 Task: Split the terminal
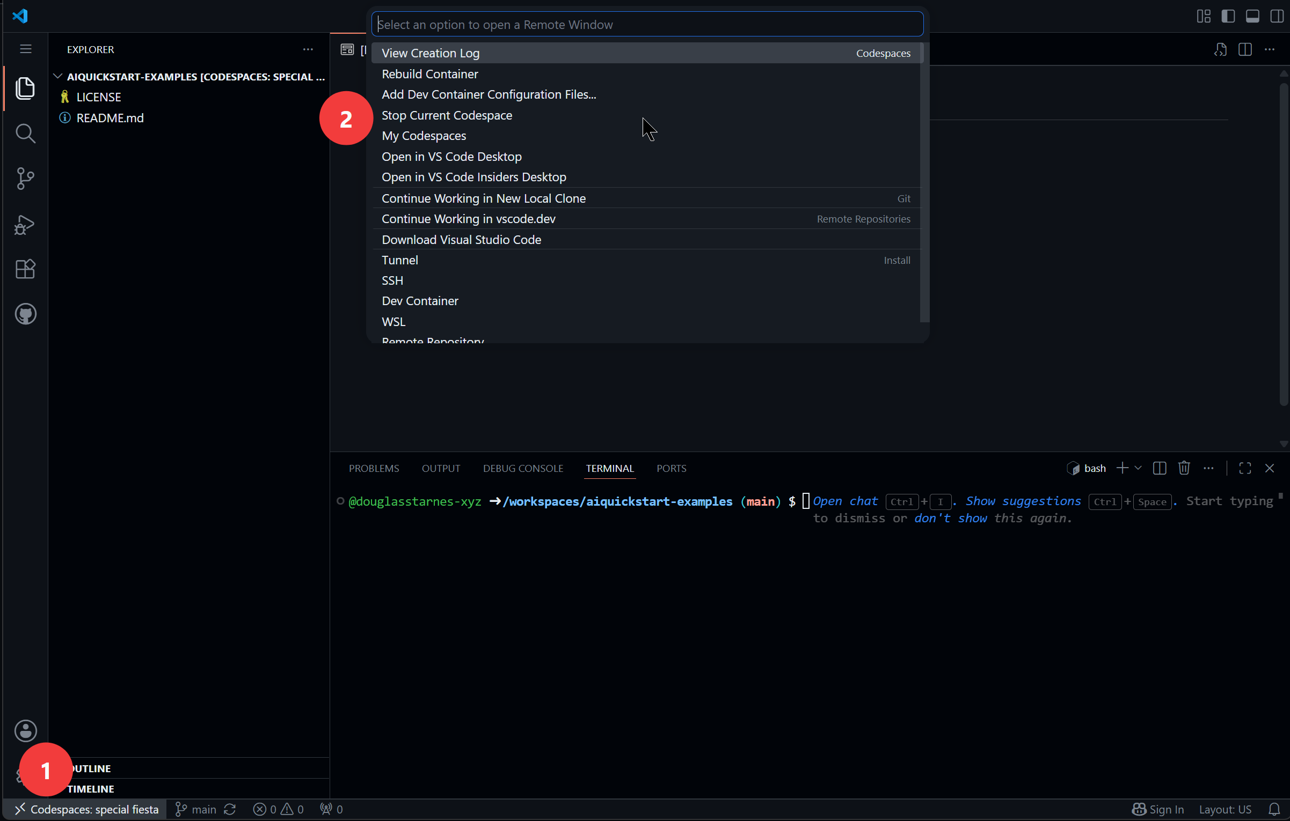pyautogui.click(x=1160, y=468)
